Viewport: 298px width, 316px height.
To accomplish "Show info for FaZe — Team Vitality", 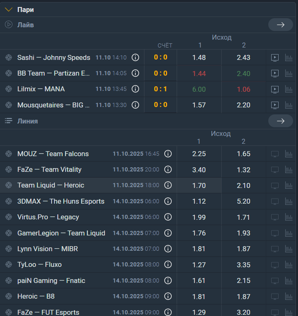I will coord(168,169).
